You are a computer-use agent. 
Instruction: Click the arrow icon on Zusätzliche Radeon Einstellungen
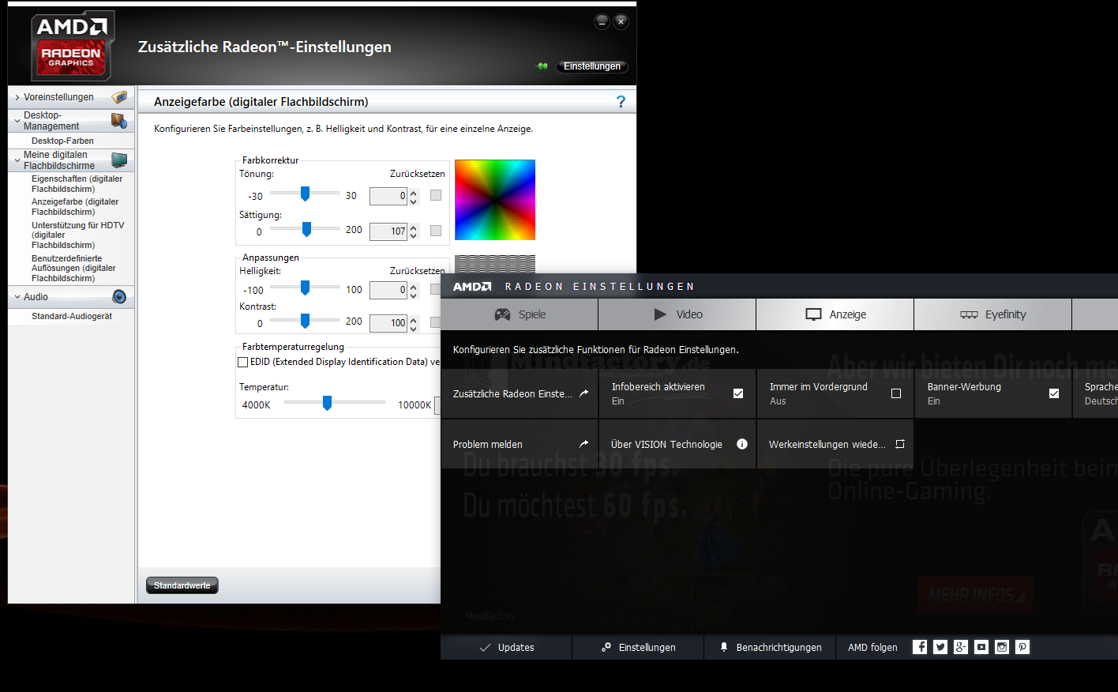click(583, 393)
